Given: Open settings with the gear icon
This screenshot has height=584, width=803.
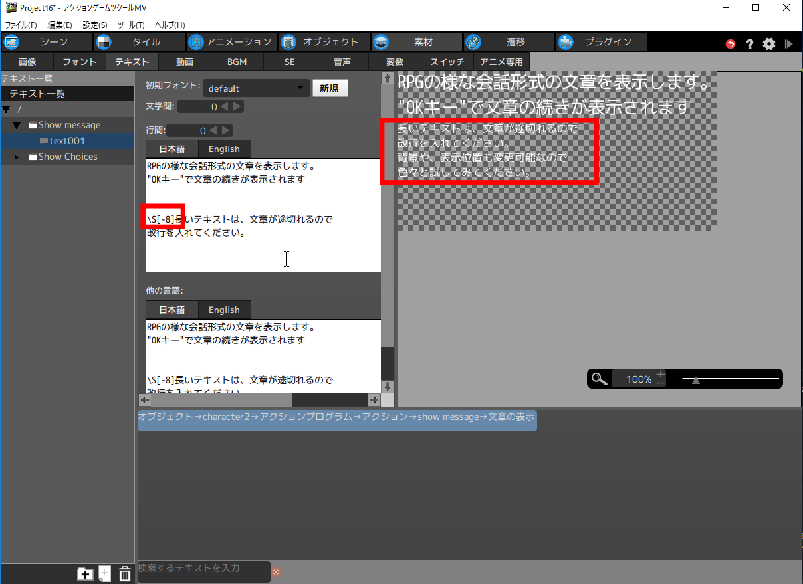Looking at the screenshot, I should click(x=769, y=44).
